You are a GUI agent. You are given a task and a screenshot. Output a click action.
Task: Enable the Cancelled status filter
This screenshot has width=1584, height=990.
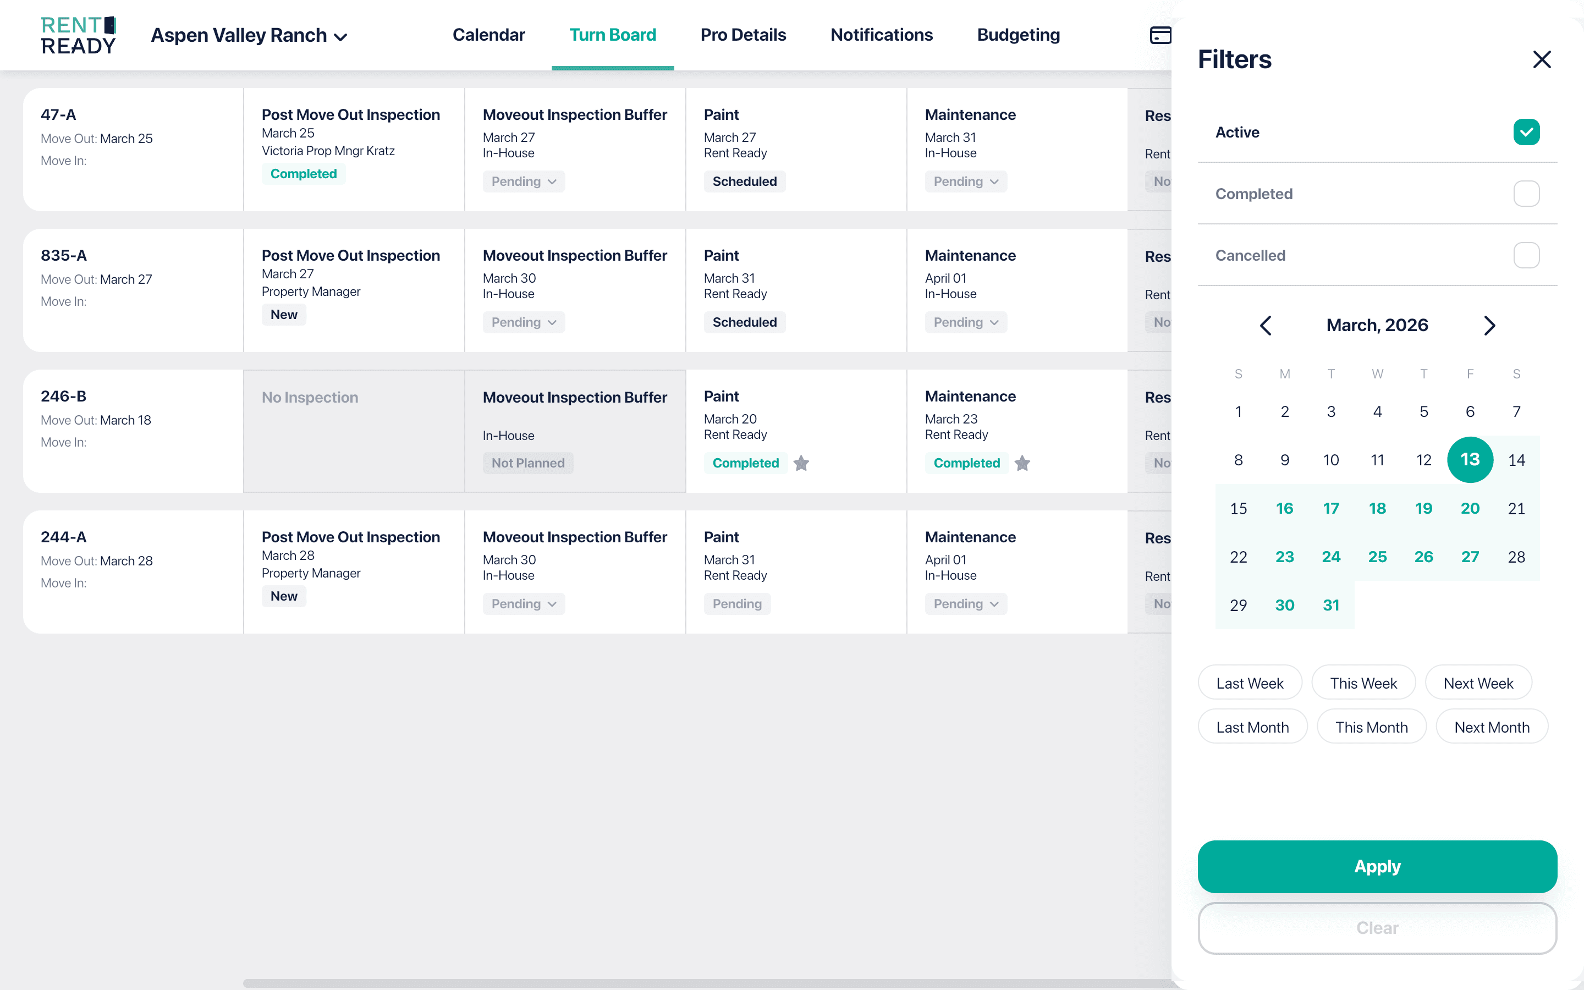tap(1526, 255)
